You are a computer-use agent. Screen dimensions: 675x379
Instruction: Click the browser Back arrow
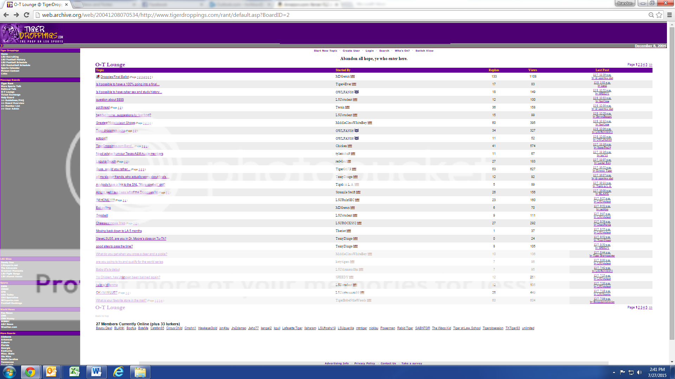[6, 15]
